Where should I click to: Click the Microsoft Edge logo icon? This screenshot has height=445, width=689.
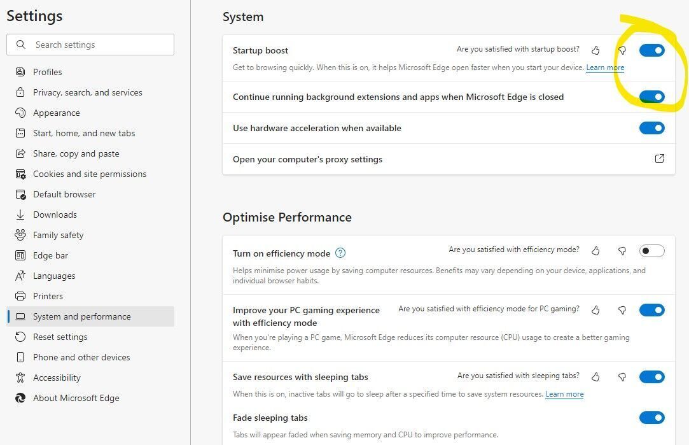coord(20,398)
